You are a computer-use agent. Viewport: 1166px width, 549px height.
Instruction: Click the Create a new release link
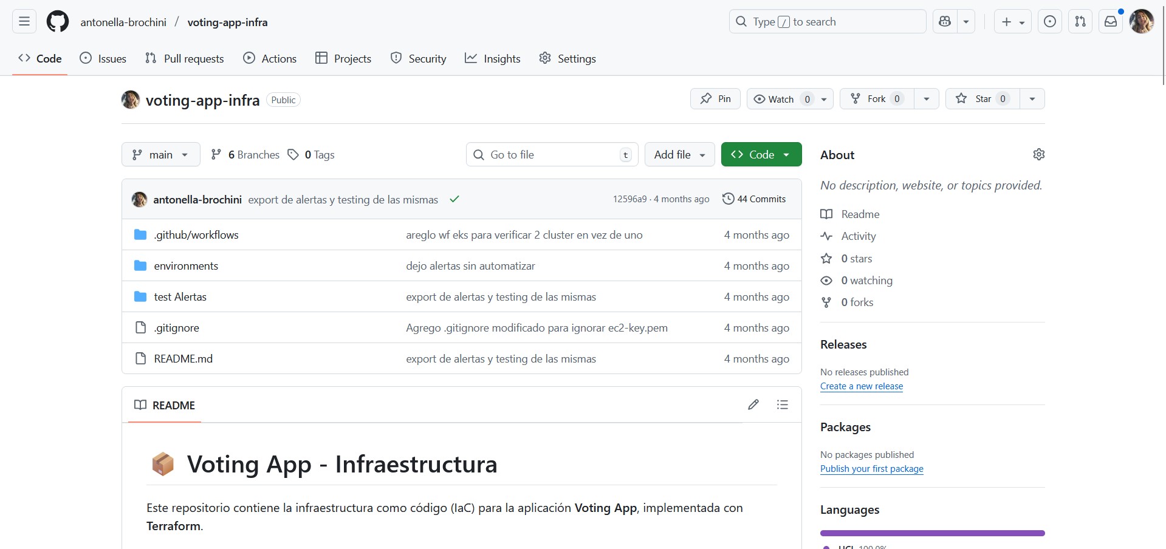861,386
